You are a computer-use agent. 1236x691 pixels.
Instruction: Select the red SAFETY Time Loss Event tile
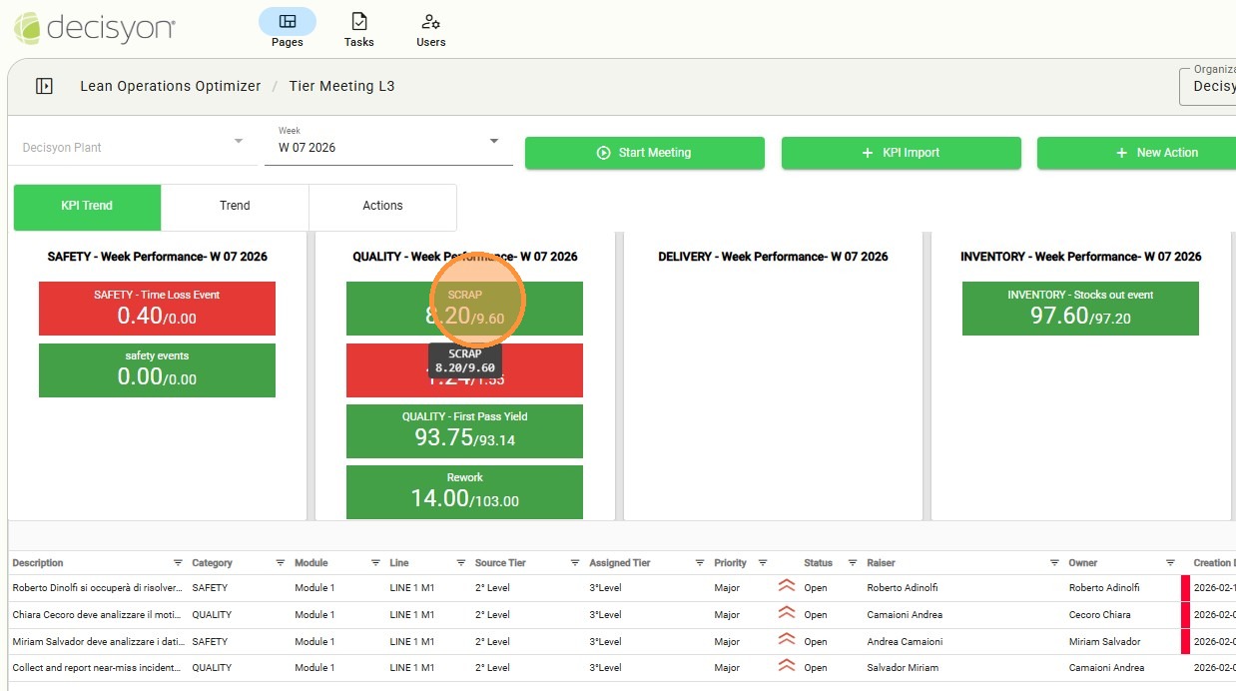[157, 309]
